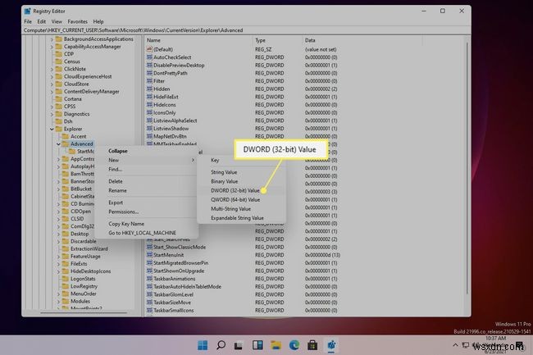
Task: Click the DisablePreviewDesktop value icon
Action: tap(149, 65)
